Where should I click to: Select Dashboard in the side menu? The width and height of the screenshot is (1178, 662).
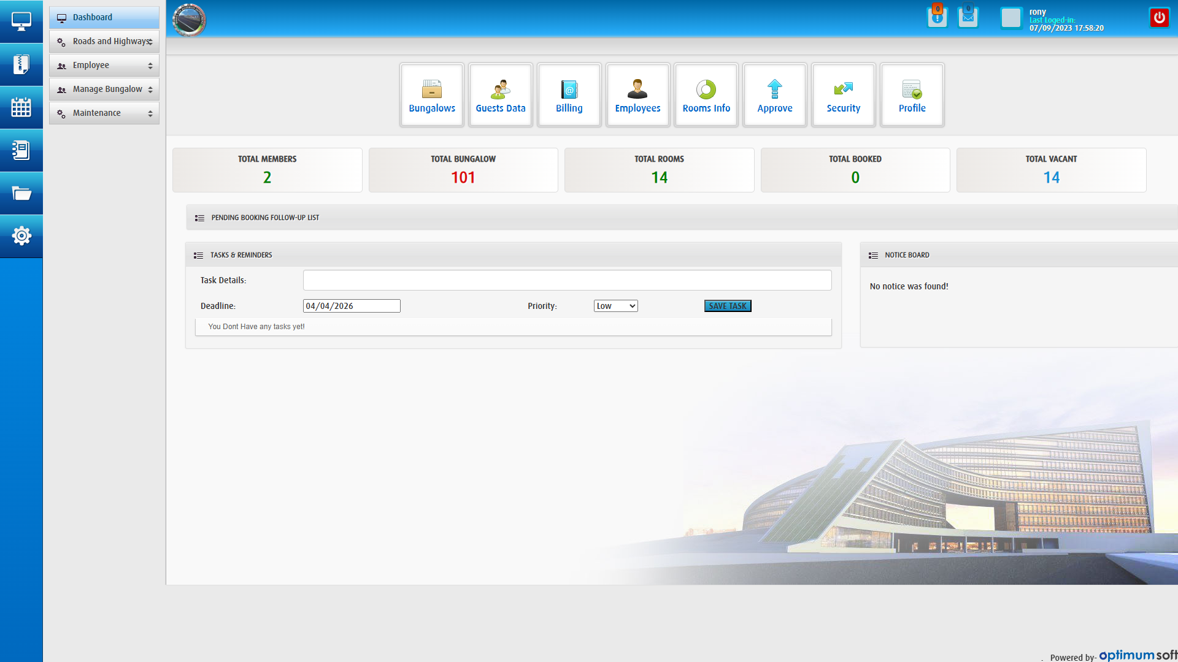coord(104,17)
